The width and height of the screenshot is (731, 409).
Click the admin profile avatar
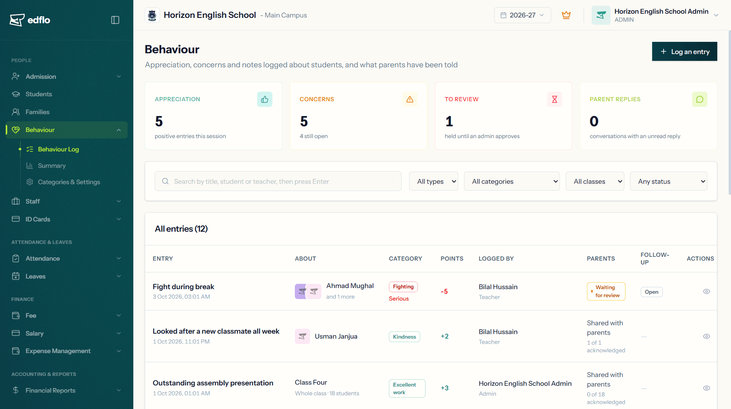coord(601,15)
